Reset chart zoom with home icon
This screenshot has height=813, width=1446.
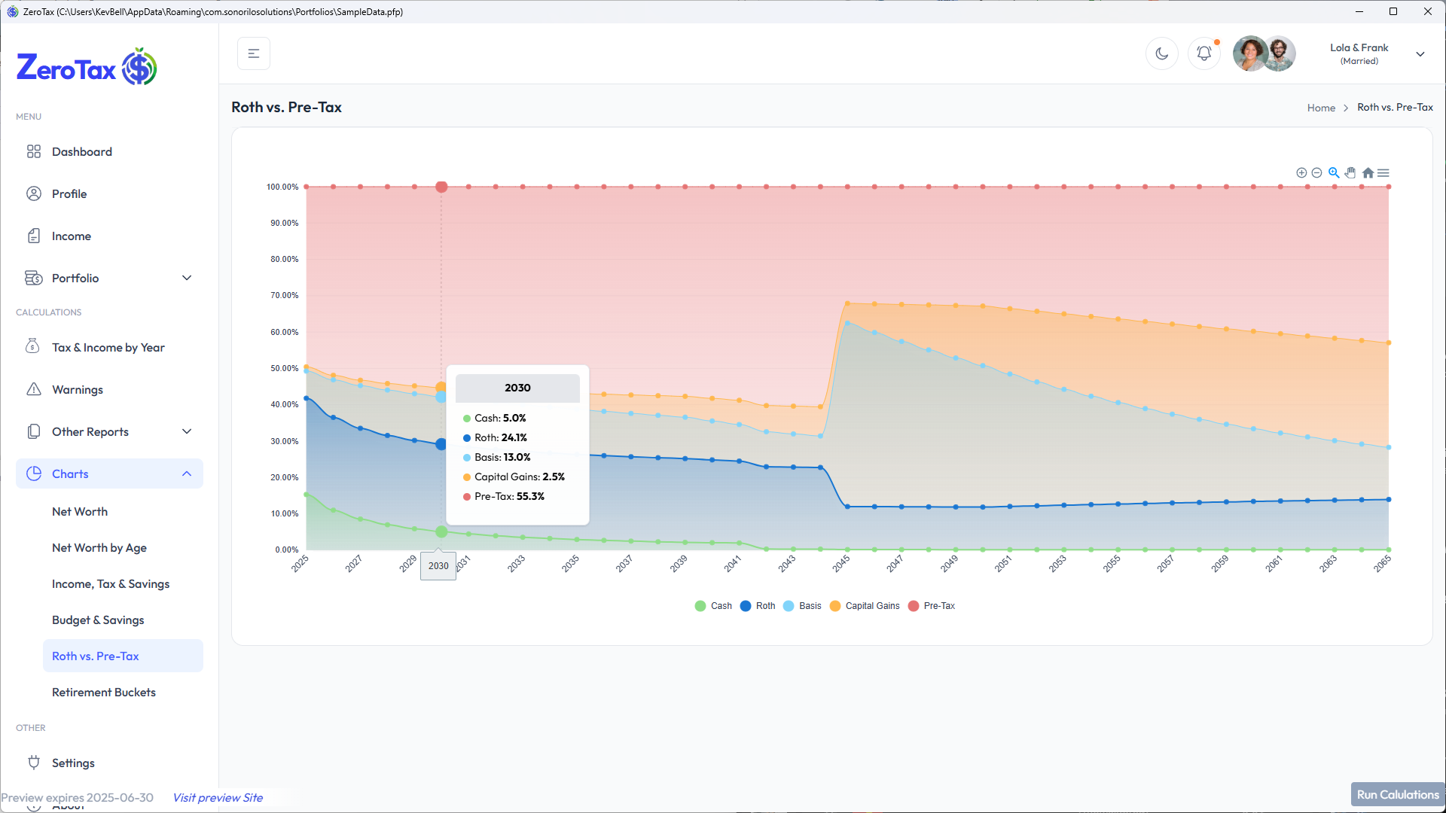(x=1368, y=173)
